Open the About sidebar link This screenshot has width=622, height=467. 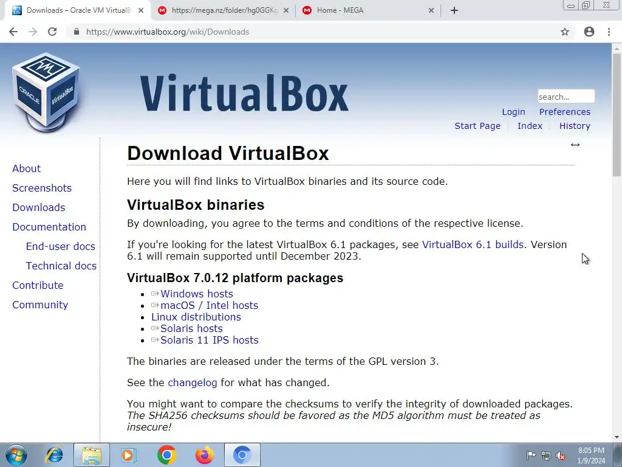pyautogui.click(x=27, y=168)
